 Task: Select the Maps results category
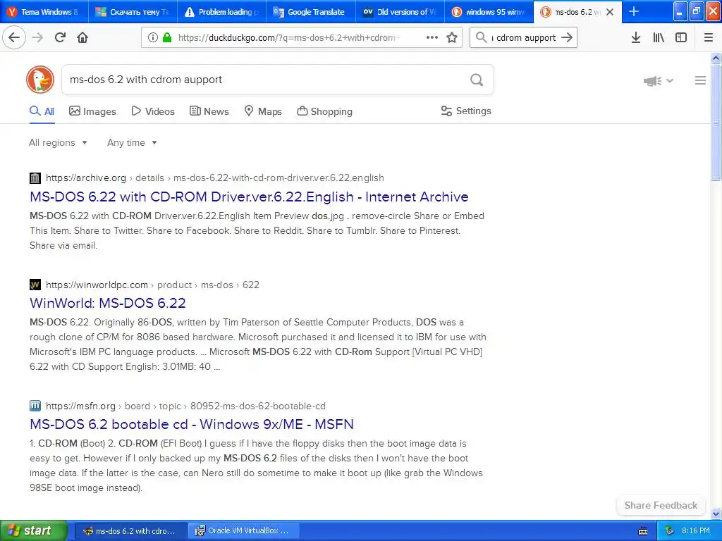[x=263, y=111]
